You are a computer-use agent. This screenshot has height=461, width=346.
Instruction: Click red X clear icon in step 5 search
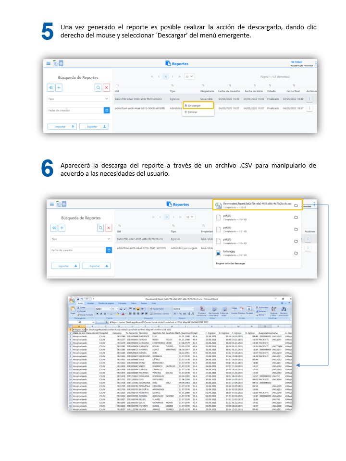pos(106,87)
